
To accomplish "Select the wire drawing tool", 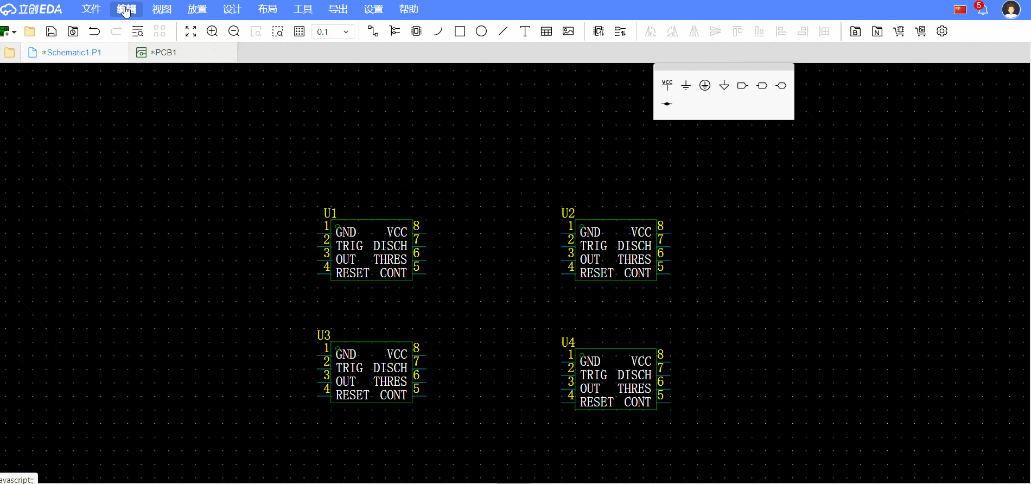I will [x=373, y=31].
